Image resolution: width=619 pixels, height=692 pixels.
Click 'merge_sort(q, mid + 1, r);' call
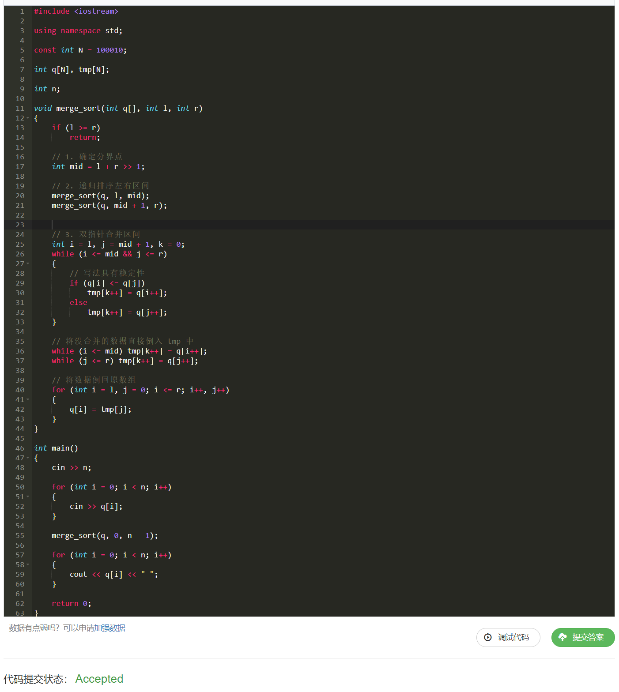[109, 205]
